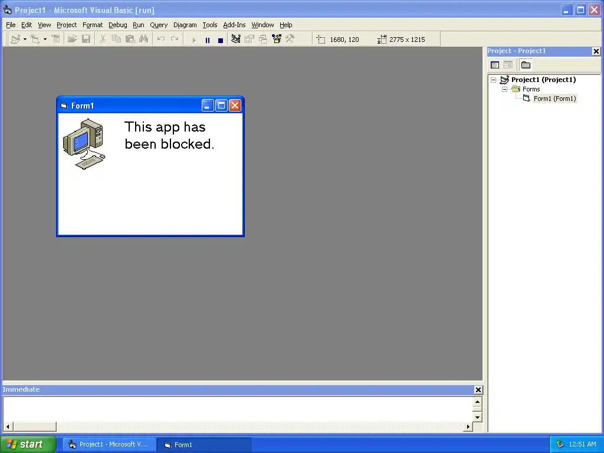This screenshot has width=604, height=453.
Task: Open the Diagram menu
Action: 185,25
